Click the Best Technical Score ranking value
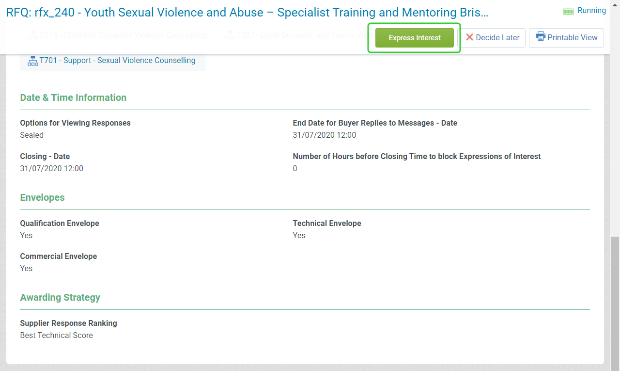 [56, 336]
